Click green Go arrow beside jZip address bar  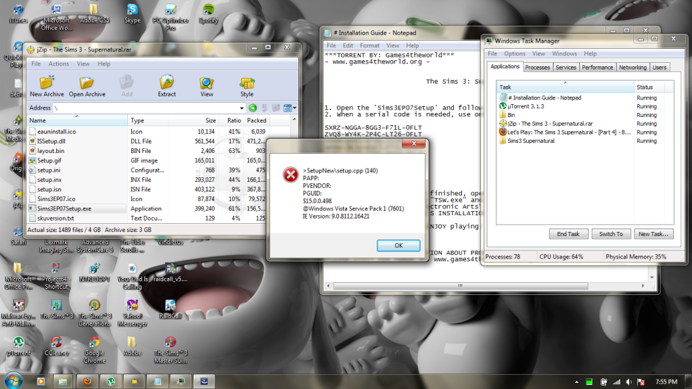(x=252, y=108)
